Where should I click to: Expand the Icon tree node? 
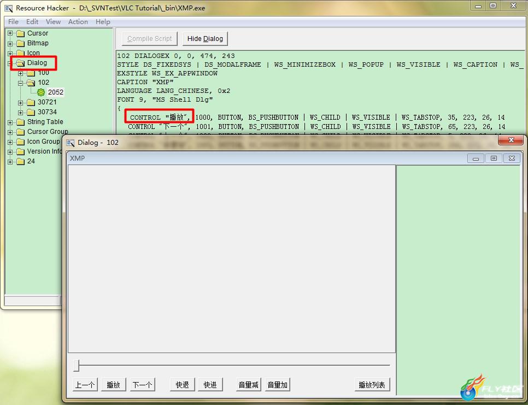click(x=10, y=53)
